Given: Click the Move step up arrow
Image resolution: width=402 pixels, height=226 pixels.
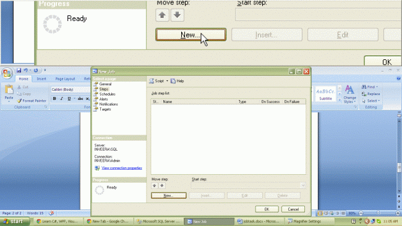Looking at the screenshot, I should pyautogui.click(x=155, y=186).
